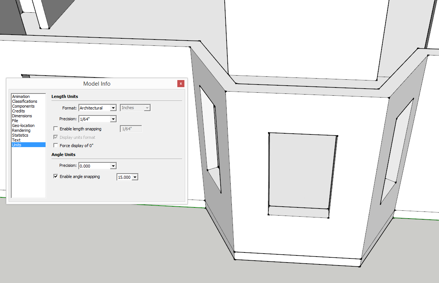Image resolution: width=439 pixels, height=283 pixels.
Task: Click the length snapping value field
Action: click(x=131, y=128)
